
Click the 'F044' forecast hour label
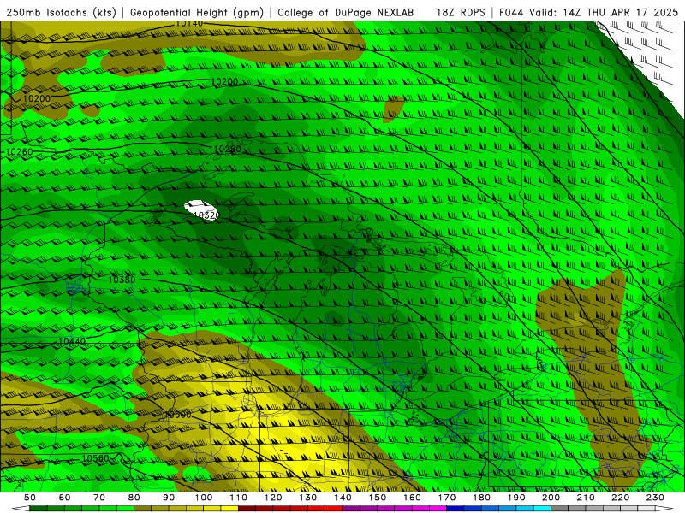[512, 12]
